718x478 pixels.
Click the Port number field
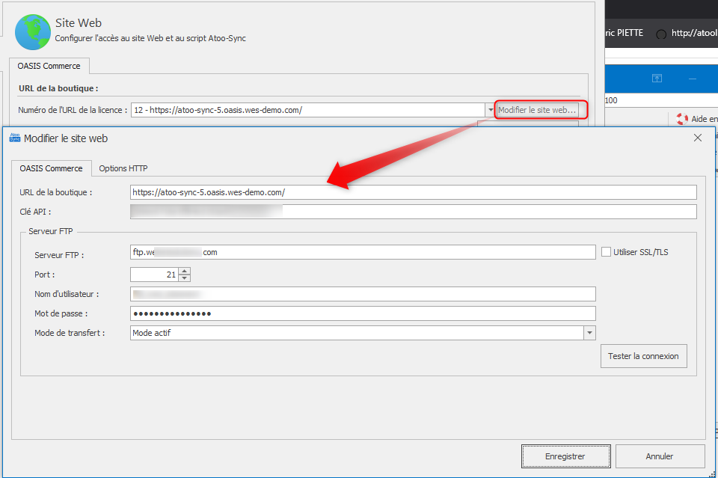(x=154, y=275)
